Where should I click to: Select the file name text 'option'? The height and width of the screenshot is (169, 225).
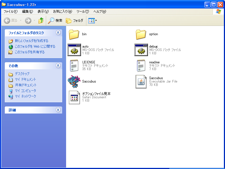154,34
